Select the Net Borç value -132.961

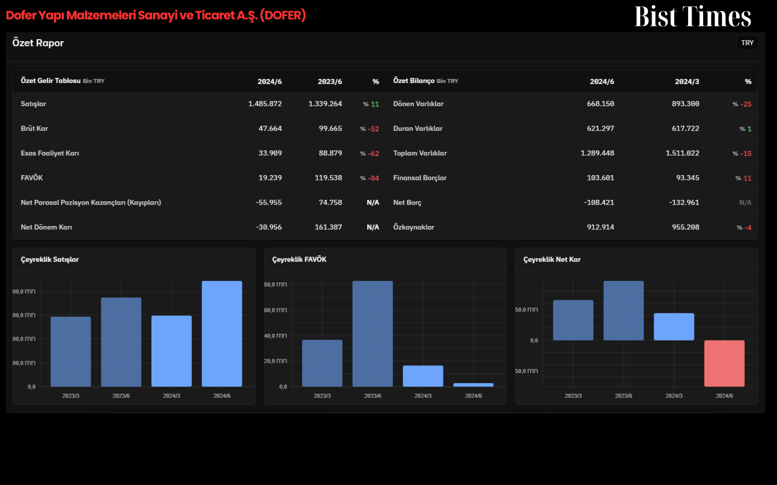tap(684, 203)
